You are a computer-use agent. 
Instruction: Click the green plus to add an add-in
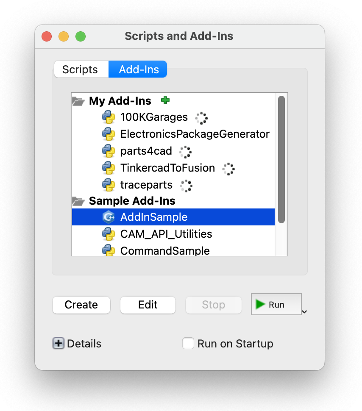[165, 100]
